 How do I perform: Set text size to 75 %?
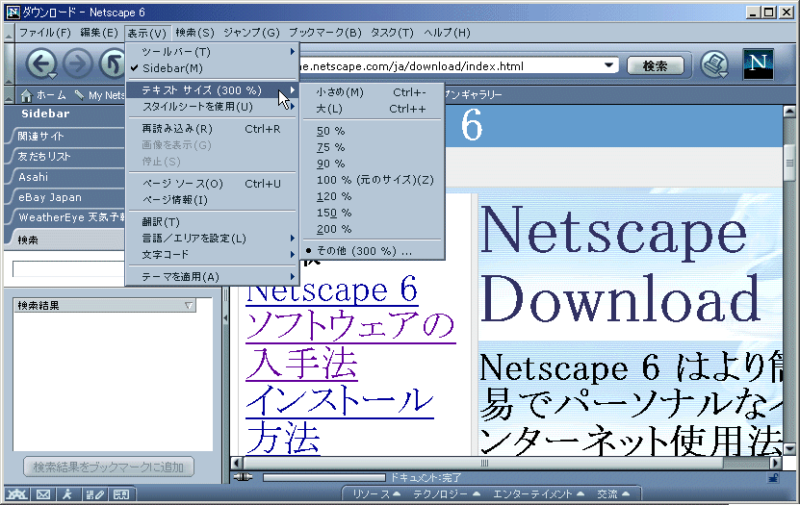click(373, 147)
